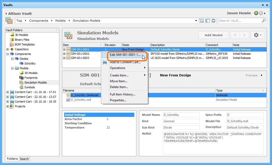Click the Capacitors folder icon
The image size is (272, 165).
[x=12, y=49]
